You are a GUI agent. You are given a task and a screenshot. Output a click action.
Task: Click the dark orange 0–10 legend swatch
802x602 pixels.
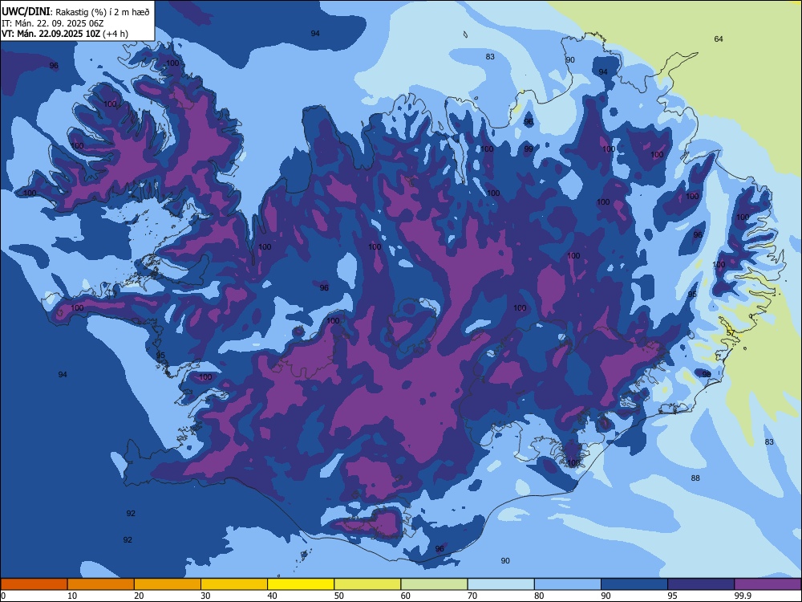[x=34, y=584]
